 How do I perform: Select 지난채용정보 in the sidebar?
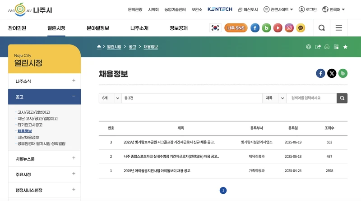coord(28,137)
